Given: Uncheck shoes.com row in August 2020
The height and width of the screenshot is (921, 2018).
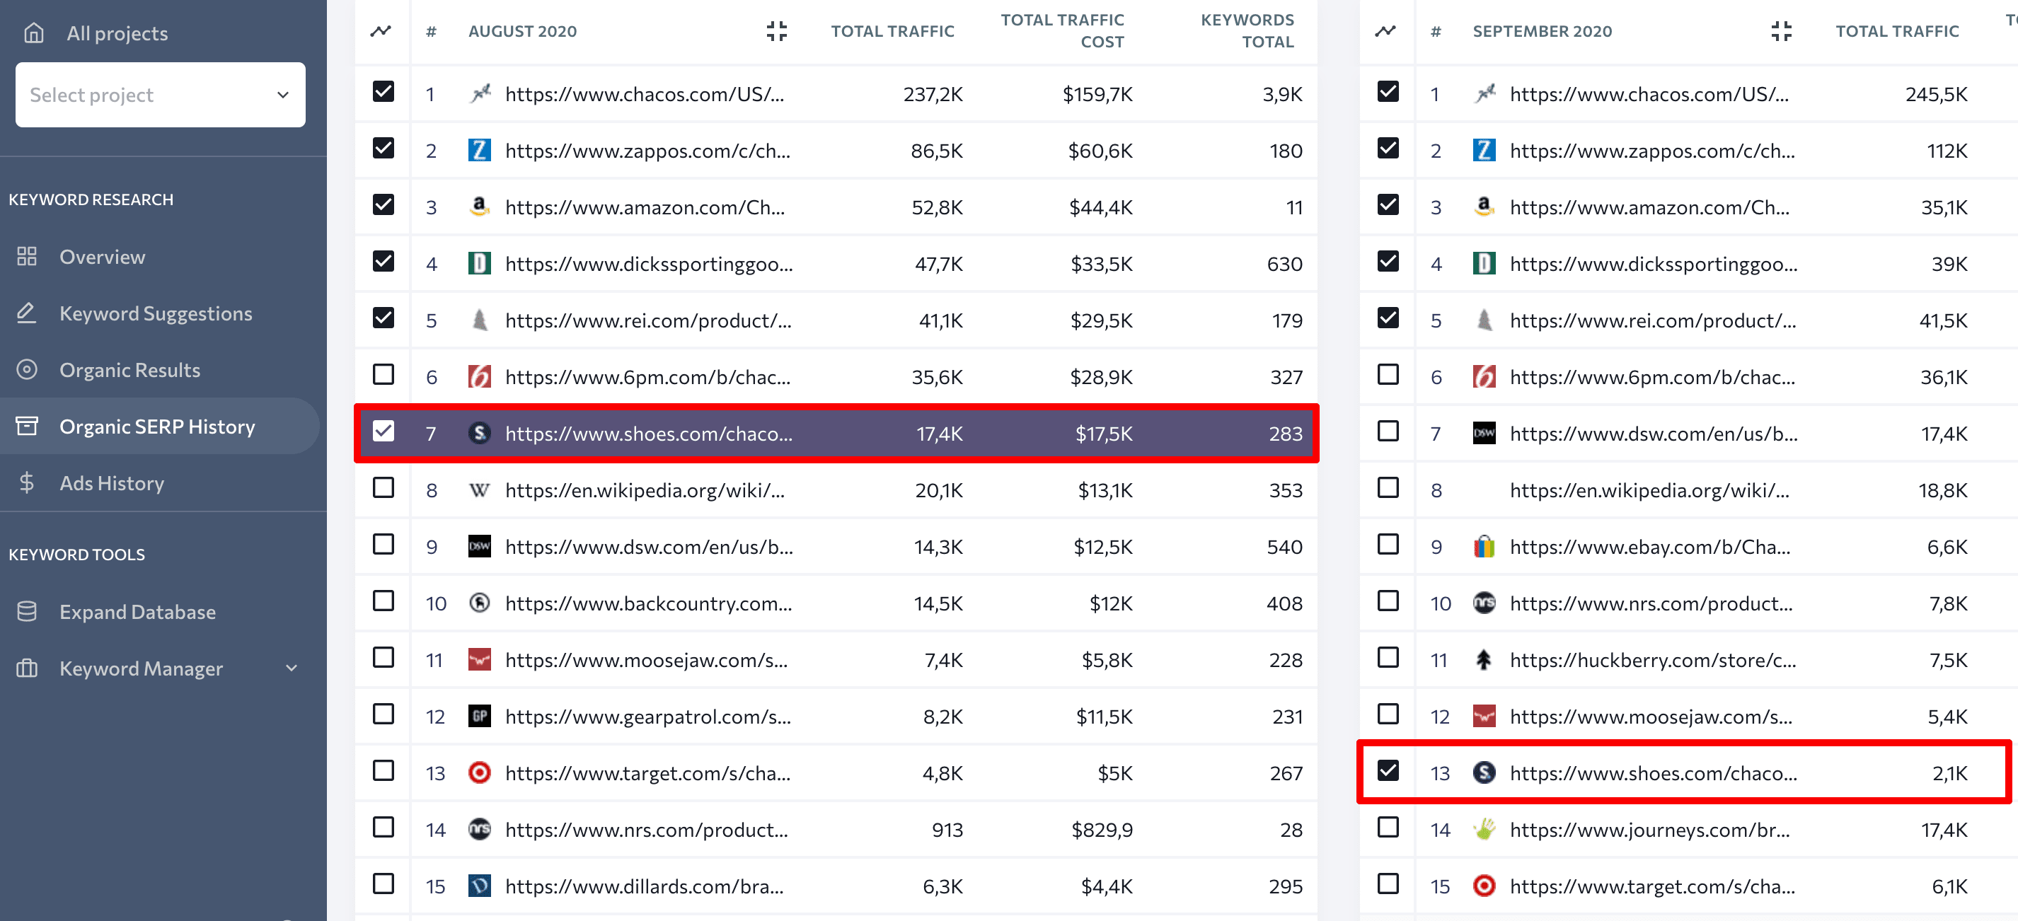Looking at the screenshot, I should [x=383, y=431].
